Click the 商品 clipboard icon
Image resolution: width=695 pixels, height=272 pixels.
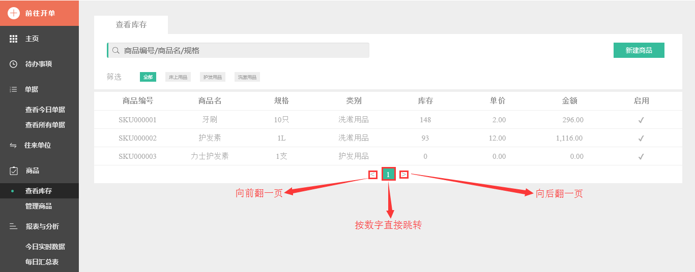pyautogui.click(x=14, y=171)
